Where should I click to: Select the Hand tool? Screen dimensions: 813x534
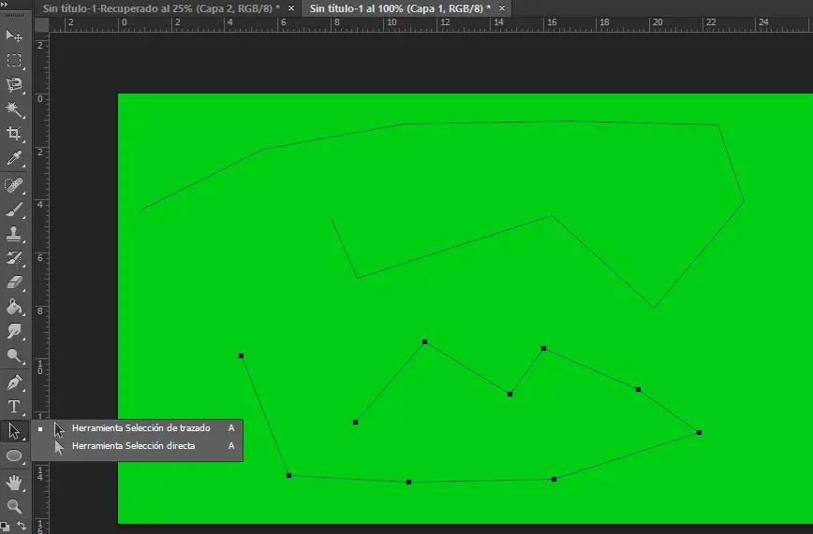click(14, 483)
